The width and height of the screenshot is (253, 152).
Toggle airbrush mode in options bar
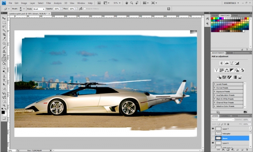81,9
